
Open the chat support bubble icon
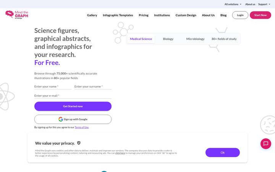[266, 144]
